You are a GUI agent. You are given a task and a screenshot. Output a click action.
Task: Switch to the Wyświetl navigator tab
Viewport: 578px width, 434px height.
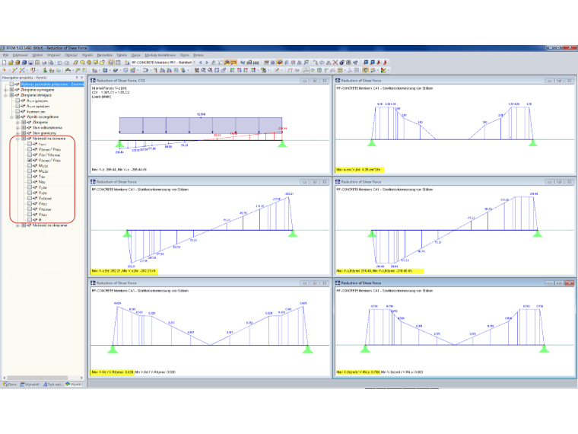pos(30,385)
